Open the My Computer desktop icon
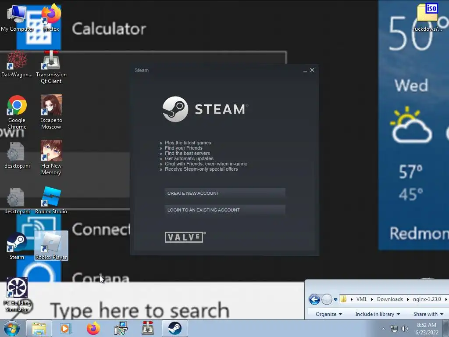 point(17,18)
